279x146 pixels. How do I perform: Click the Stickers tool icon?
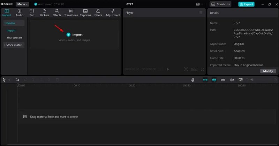pyautogui.click(x=44, y=13)
